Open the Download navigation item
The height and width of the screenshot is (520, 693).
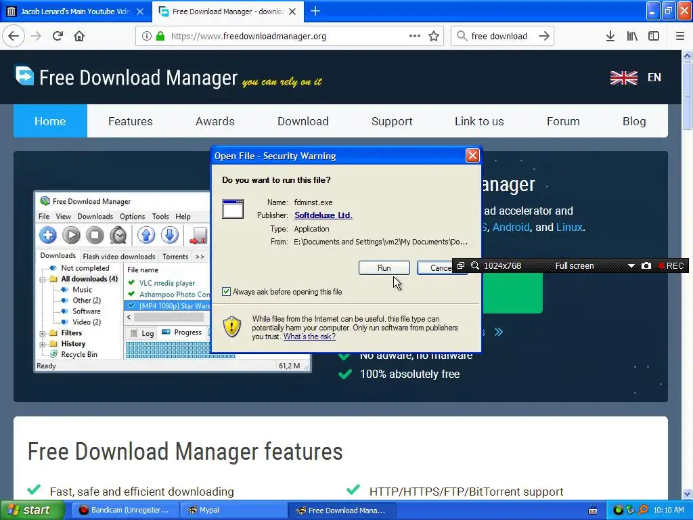(x=303, y=121)
